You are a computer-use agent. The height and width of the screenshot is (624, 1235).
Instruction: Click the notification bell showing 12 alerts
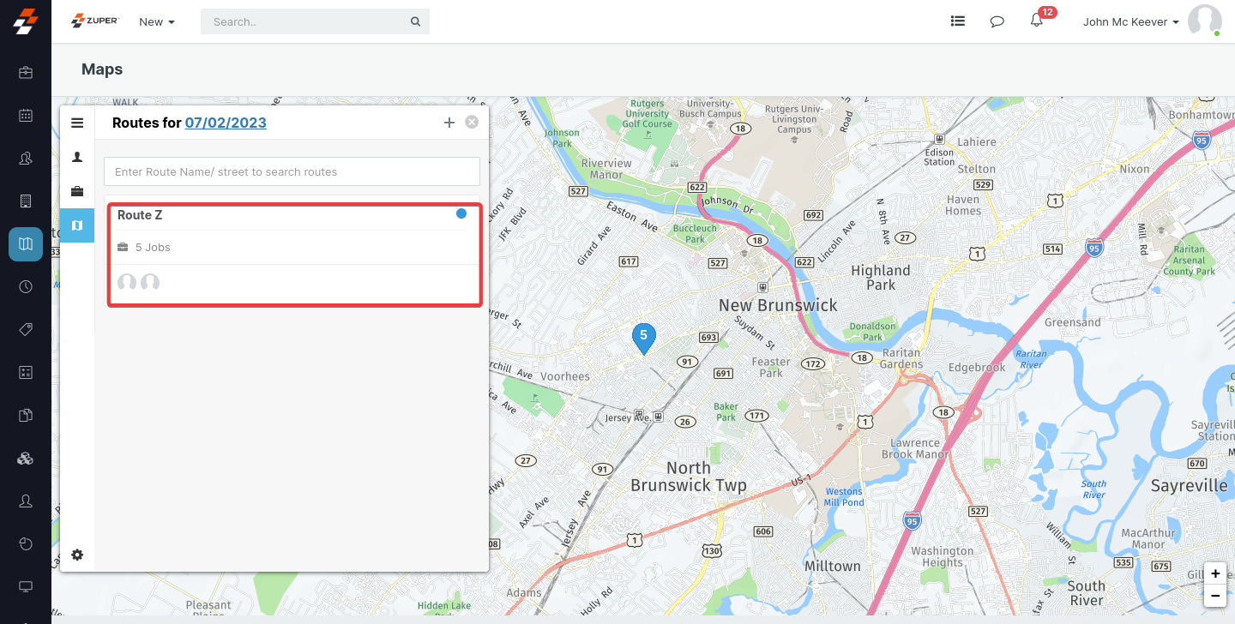point(1036,22)
